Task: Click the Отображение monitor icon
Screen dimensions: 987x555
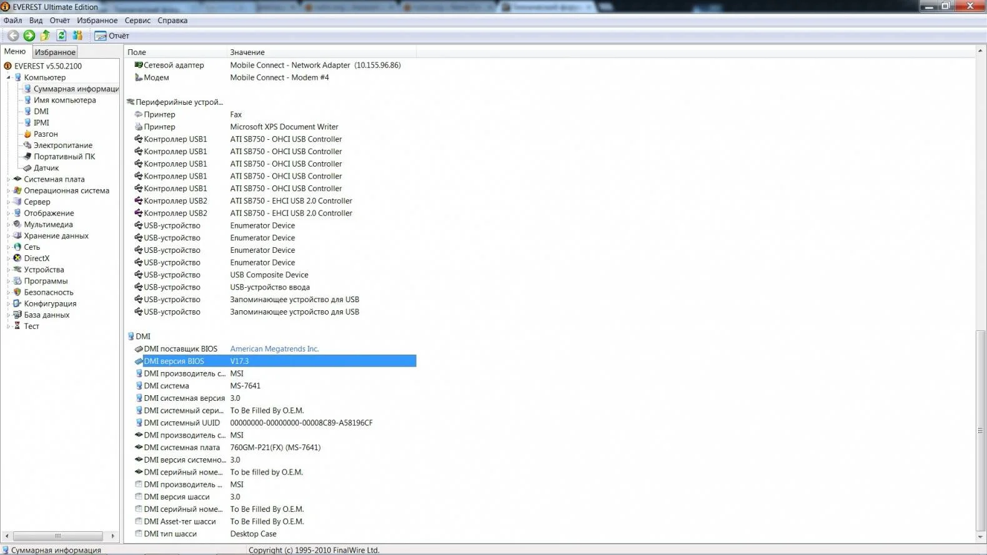Action: (17, 213)
